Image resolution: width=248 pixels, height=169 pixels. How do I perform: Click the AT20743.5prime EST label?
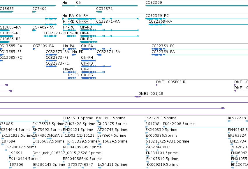tap(112, 130)
